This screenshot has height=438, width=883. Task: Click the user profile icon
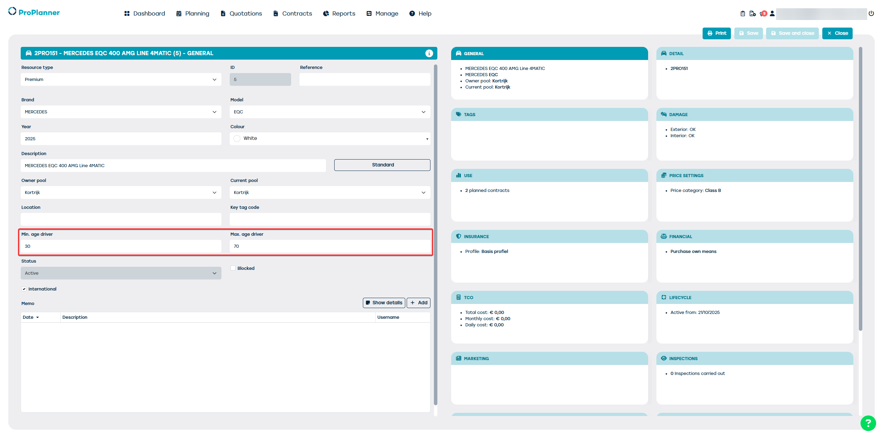coord(772,13)
